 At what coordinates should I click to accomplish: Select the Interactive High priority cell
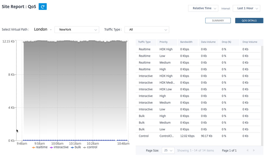[163, 96]
